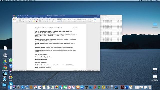The image size is (160, 90).
Task: Click the Search in Document field
Action: tap(90, 16)
